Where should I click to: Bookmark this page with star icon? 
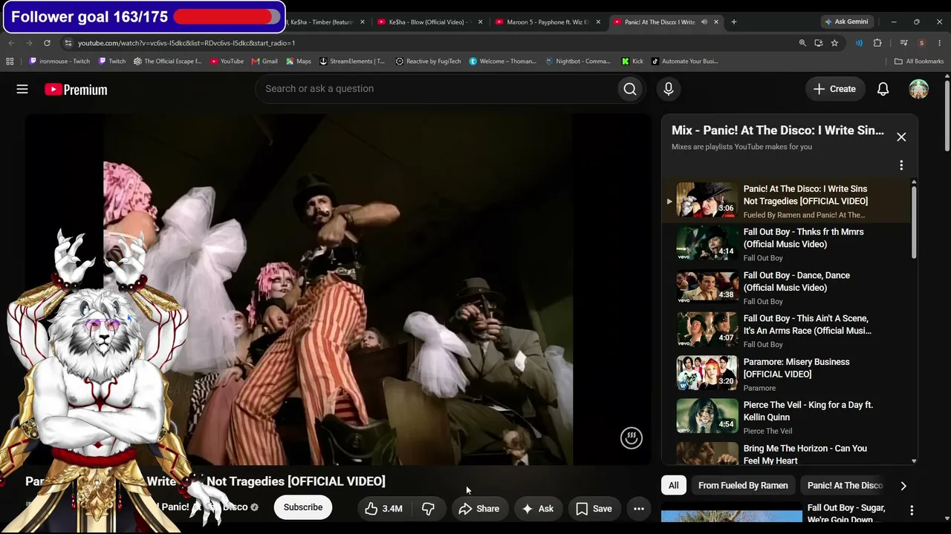pyautogui.click(x=834, y=43)
